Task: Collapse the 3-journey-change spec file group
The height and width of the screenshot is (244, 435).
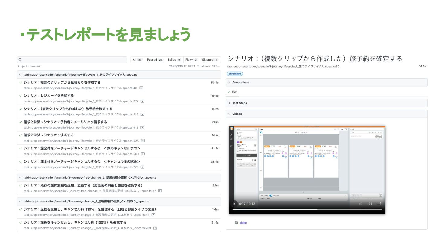Action: [20, 202]
